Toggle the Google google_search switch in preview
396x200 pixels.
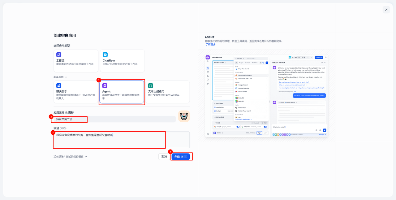click(x=238, y=127)
